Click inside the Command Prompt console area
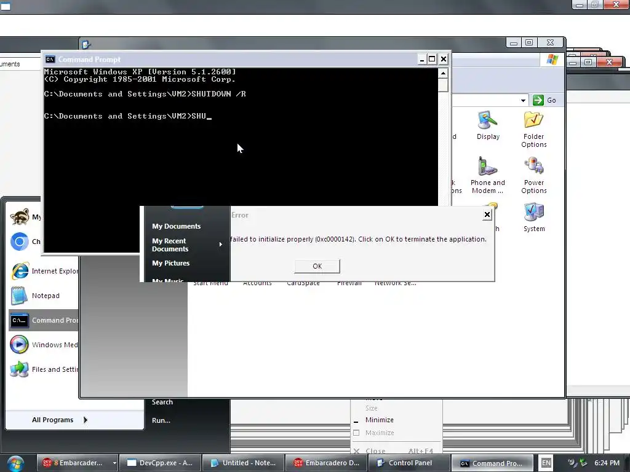This screenshot has height=472, width=630. click(241, 160)
